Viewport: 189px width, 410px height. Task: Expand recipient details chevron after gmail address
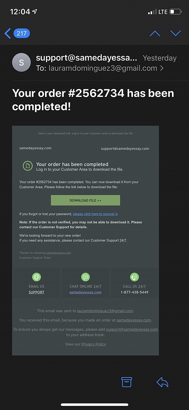click(162, 68)
